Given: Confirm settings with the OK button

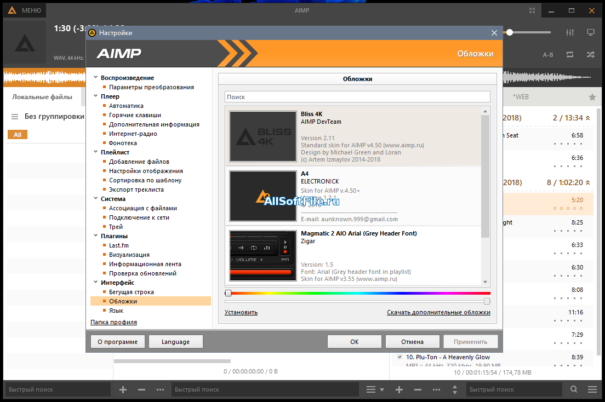Looking at the screenshot, I should 355,341.
